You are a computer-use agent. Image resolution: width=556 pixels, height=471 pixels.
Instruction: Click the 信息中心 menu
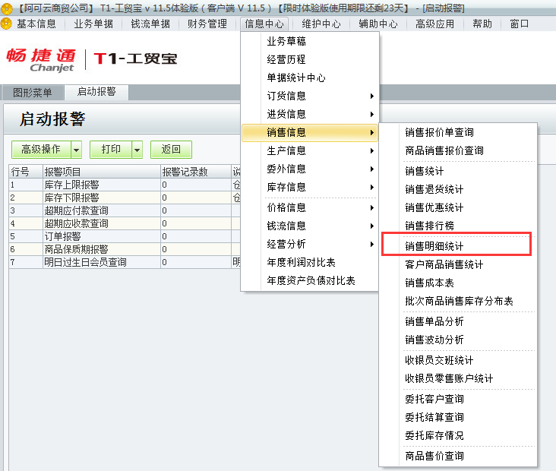(264, 24)
